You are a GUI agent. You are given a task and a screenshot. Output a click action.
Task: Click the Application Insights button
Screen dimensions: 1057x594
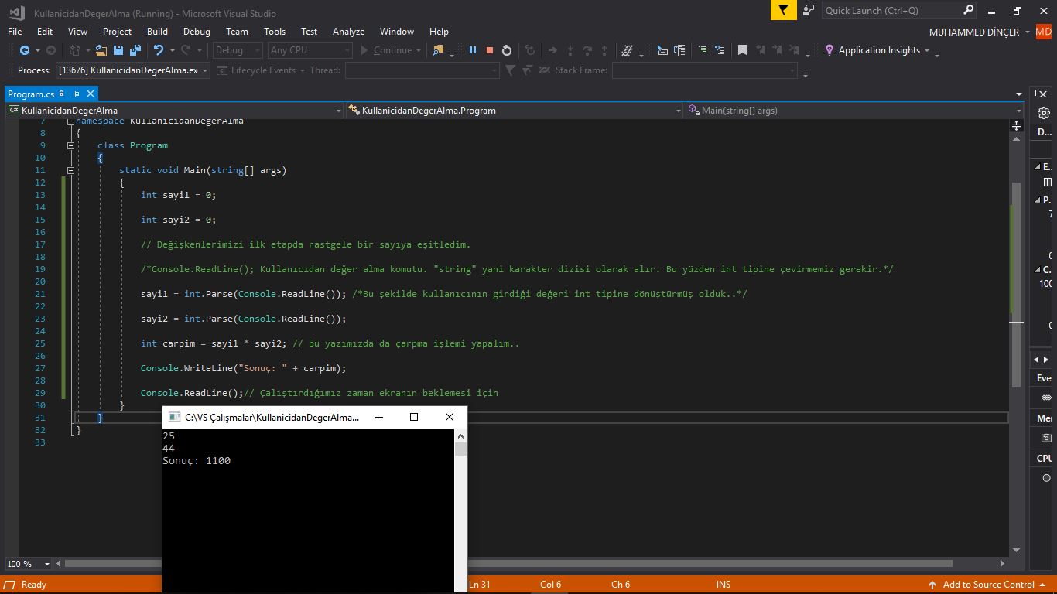878,50
